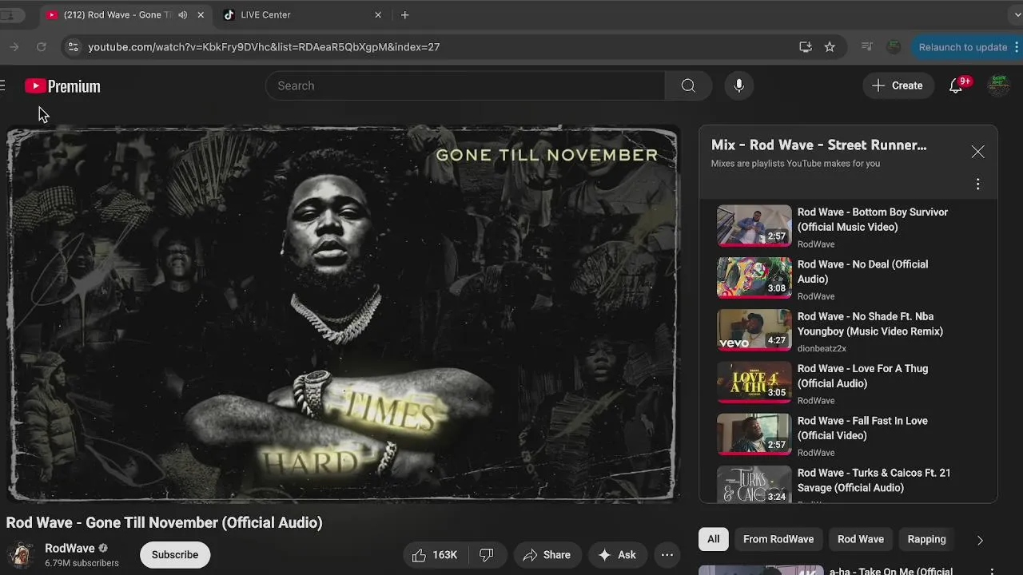Open title 'Rod Wave - Love For A Thug'
This screenshot has height=575, width=1023.
[x=862, y=376]
